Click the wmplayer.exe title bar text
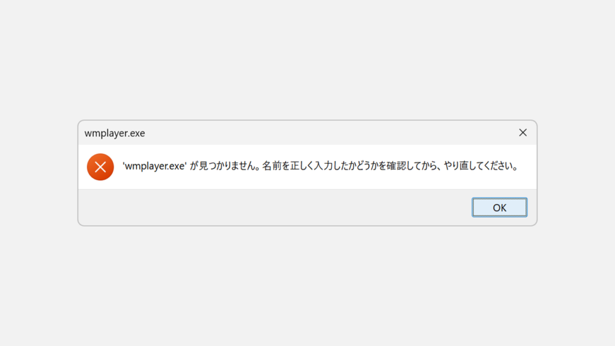The height and width of the screenshot is (346, 615). pos(115,133)
